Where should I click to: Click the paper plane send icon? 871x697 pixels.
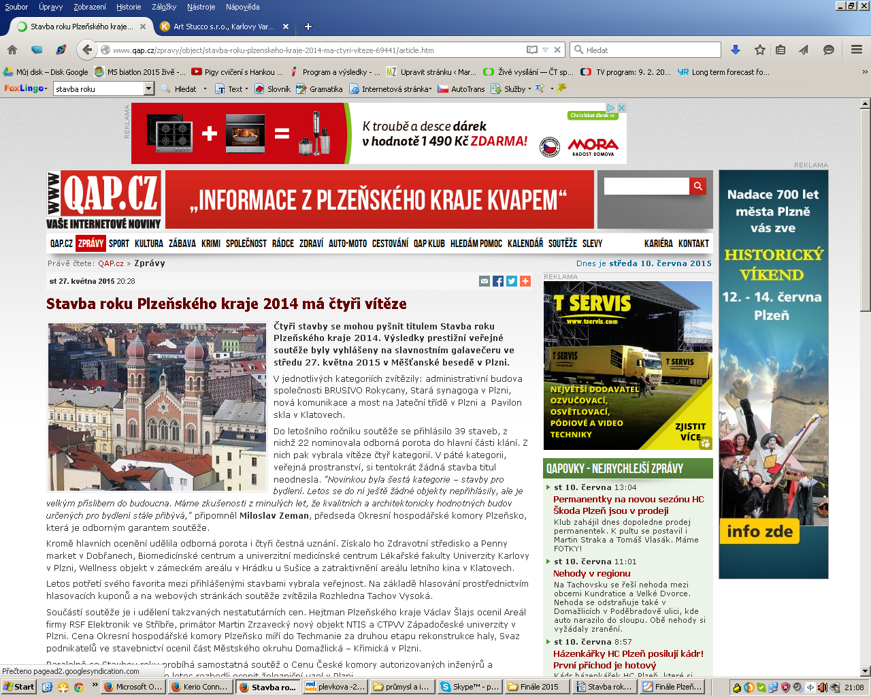tap(804, 50)
